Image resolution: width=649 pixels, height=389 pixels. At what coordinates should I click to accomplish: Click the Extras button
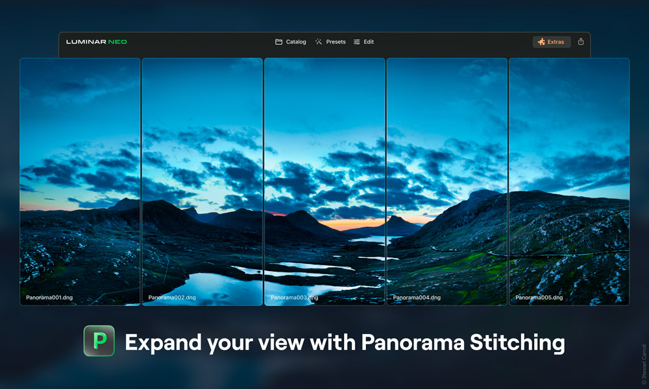pyautogui.click(x=551, y=41)
